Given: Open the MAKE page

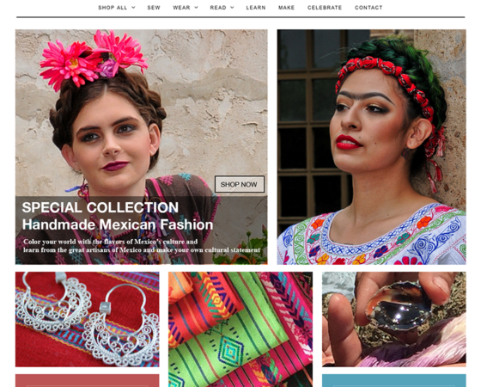Looking at the screenshot, I should point(287,8).
